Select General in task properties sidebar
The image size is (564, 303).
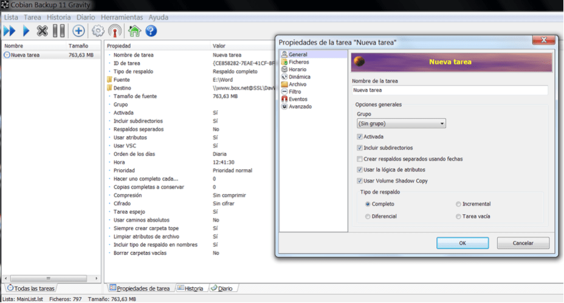pyautogui.click(x=313, y=54)
